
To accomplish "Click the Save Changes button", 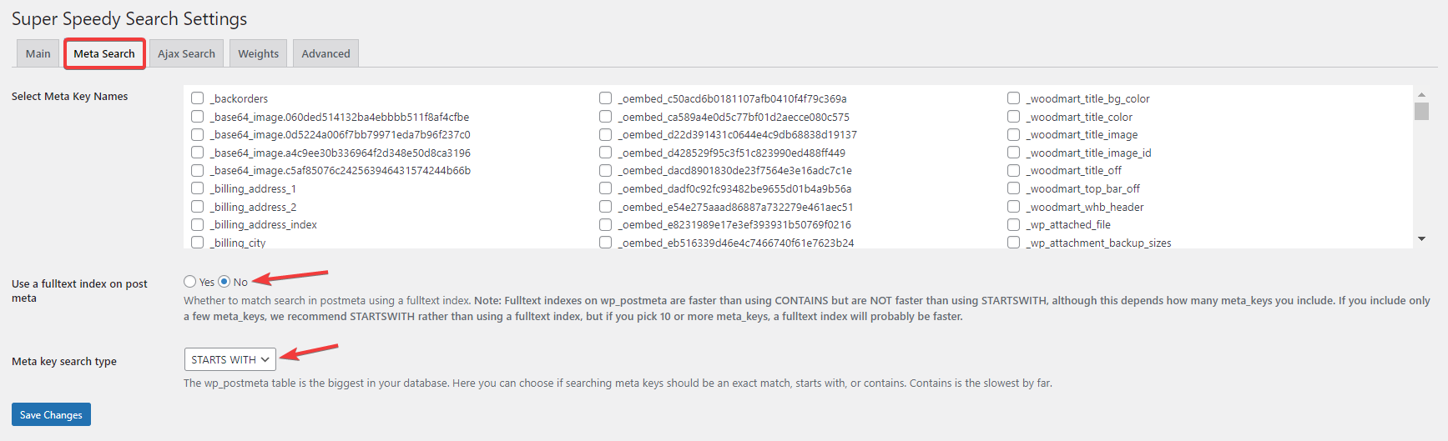I will click(51, 414).
